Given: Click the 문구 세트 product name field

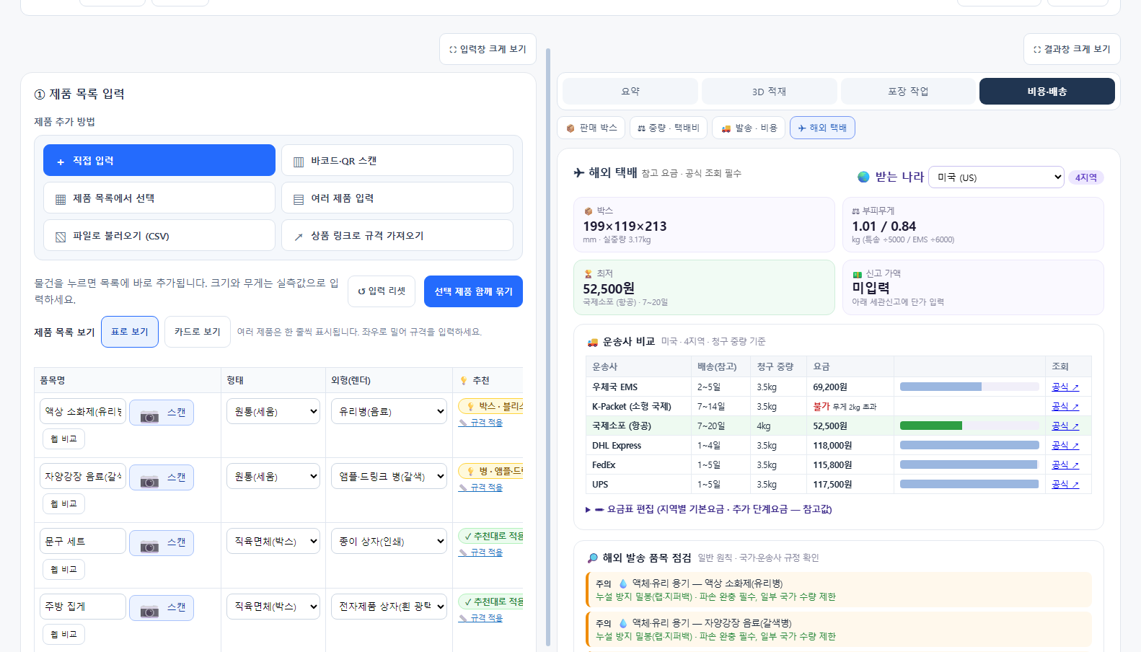Looking at the screenshot, I should tap(83, 542).
